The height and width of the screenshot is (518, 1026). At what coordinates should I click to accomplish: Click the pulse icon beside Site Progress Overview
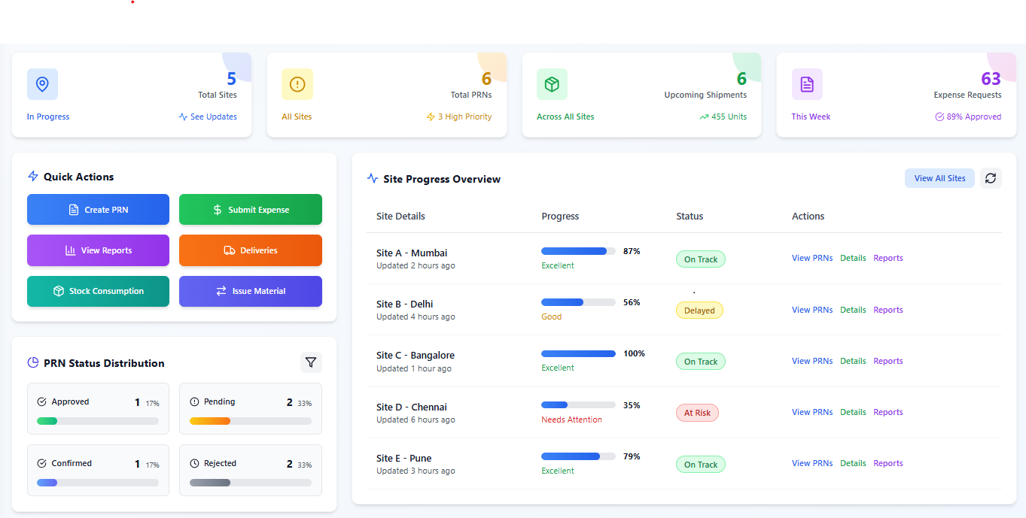tap(373, 178)
